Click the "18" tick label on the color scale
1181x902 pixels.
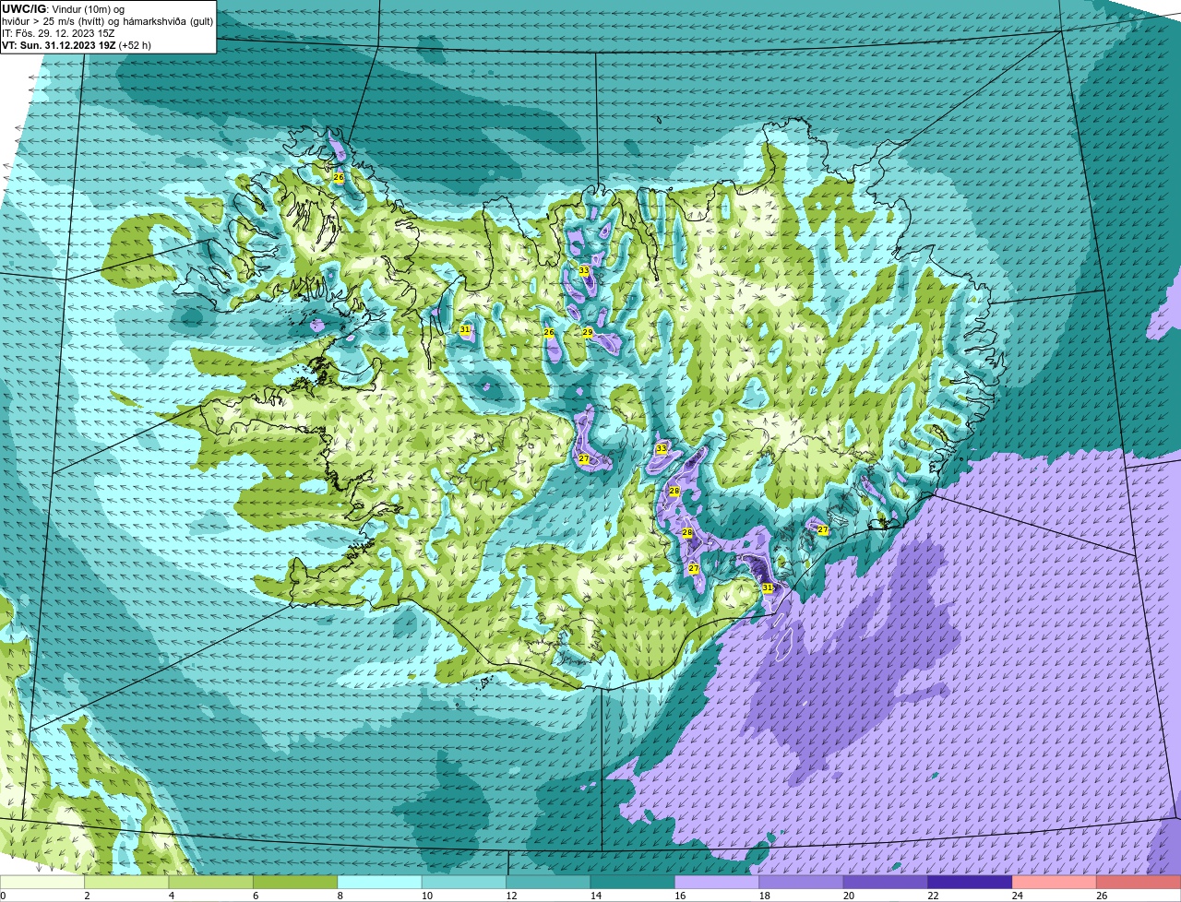coord(764,896)
